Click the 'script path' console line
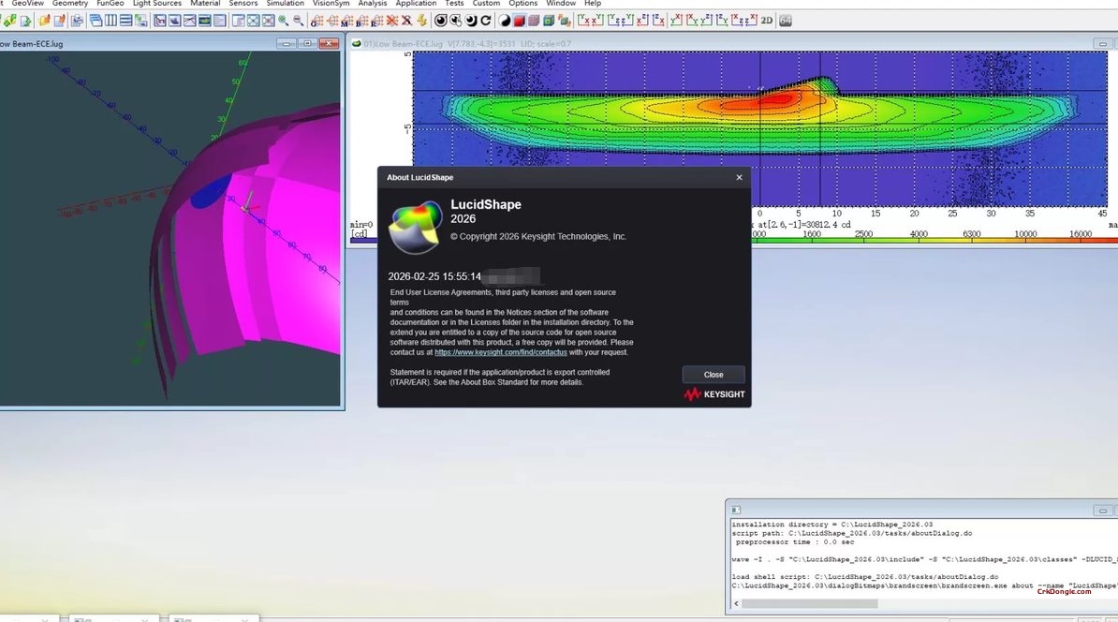 852,533
